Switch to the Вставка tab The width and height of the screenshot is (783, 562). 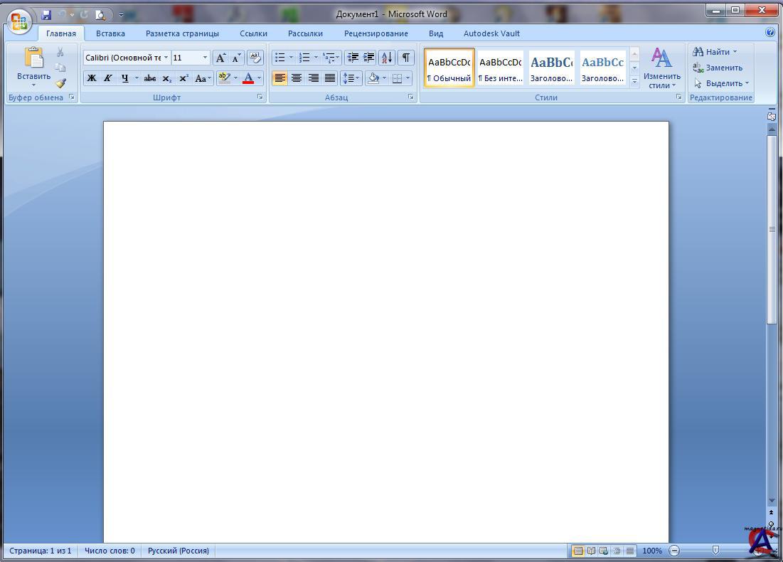click(x=110, y=33)
